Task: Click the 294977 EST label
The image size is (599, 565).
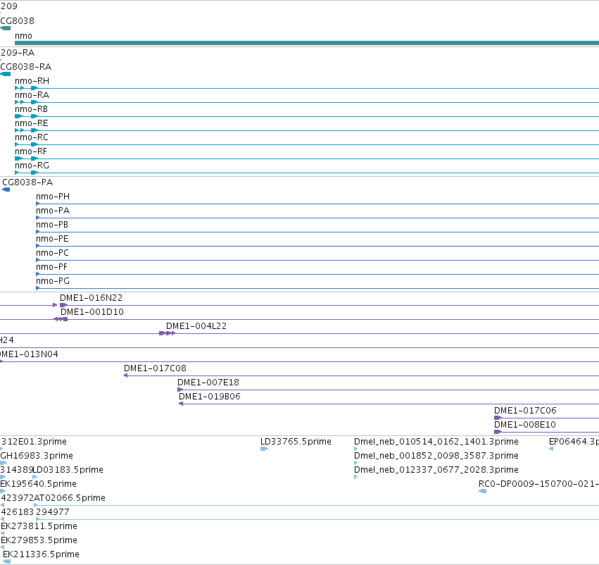Action: 53,512
